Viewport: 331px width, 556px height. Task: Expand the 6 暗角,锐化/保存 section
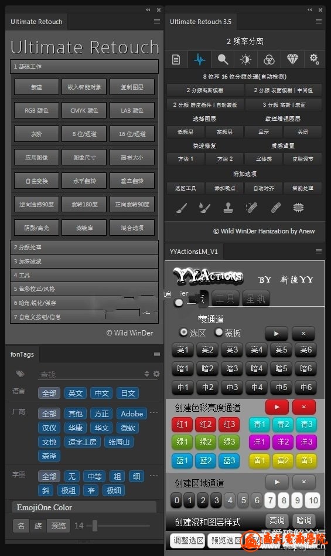pyautogui.click(x=84, y=303)
